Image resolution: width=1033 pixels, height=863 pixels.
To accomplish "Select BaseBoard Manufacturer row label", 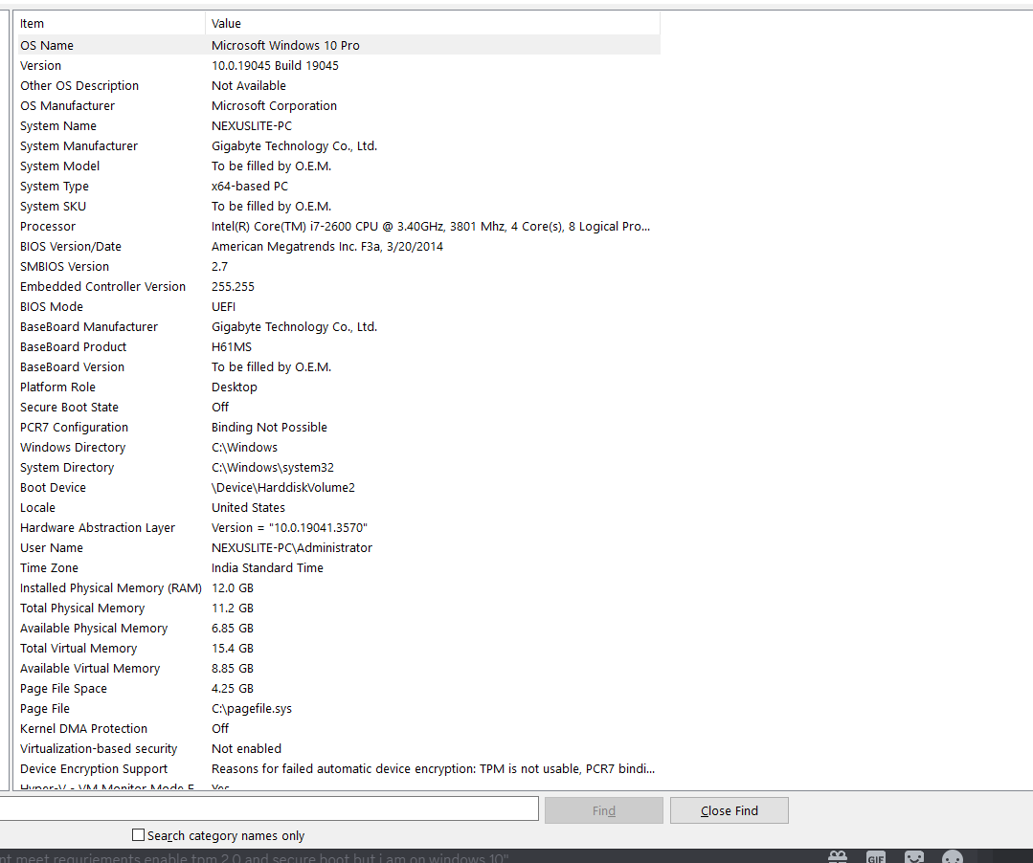I will click(x=89, y=326).
